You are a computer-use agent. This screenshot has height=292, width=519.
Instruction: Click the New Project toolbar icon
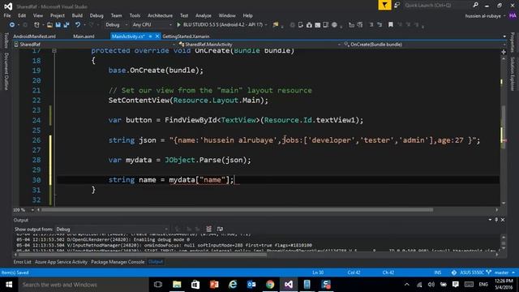(x=36, y=25)
